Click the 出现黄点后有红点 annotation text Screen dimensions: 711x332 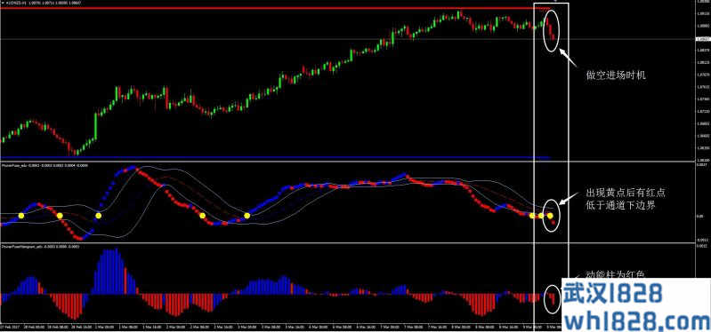click(626, 194)
